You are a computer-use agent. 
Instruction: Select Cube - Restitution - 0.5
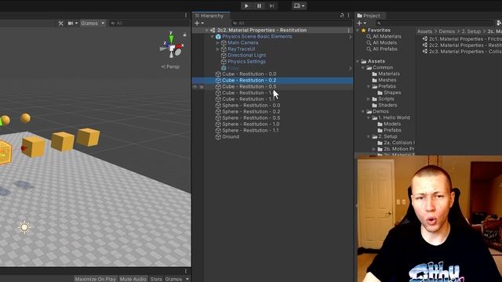point(249,87)
